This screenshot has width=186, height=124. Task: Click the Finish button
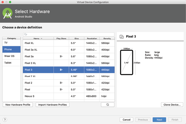[x=175, y=120]
